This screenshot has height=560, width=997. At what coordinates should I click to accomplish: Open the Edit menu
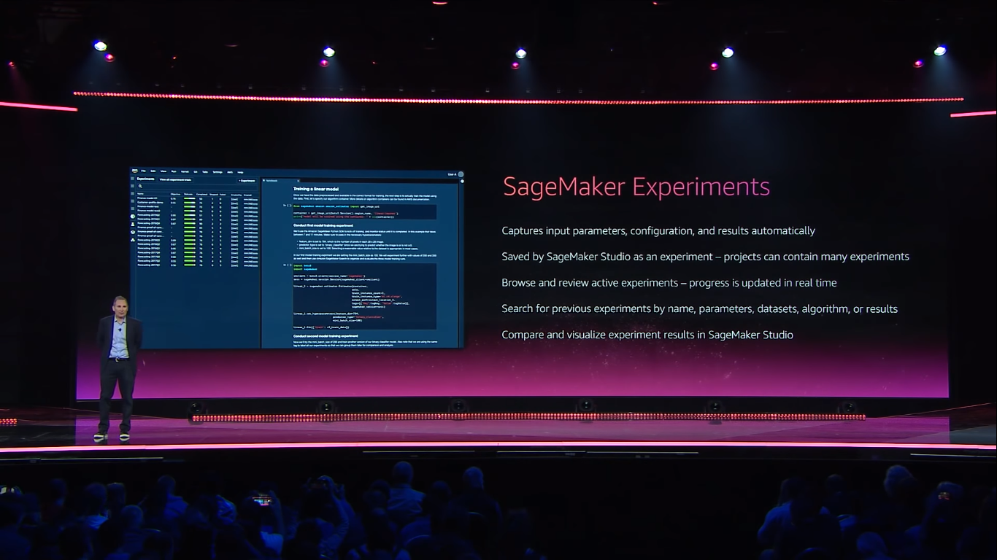153,171
